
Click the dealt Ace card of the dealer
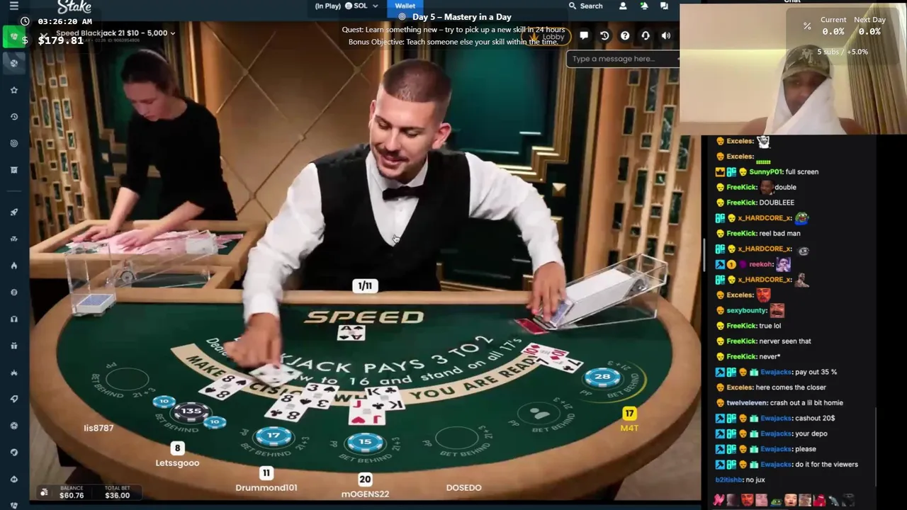(x=351, y=331)
